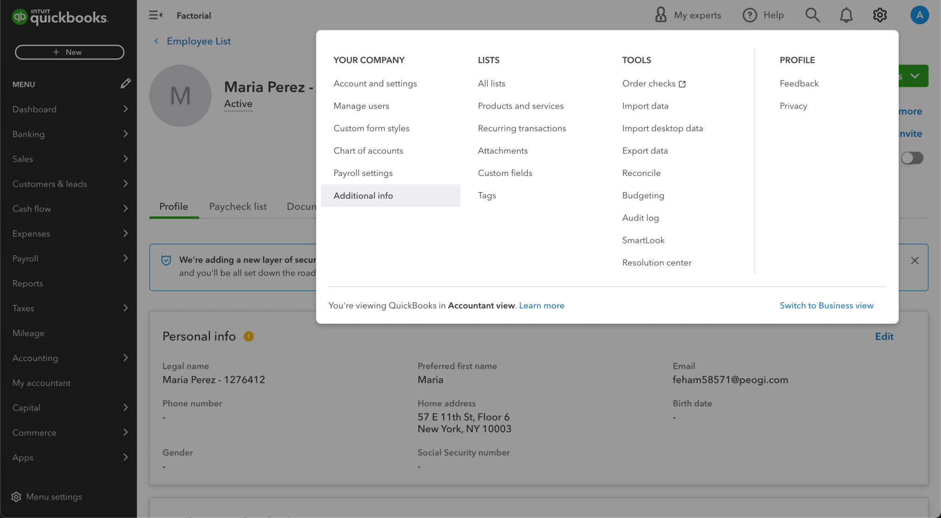Switch to the Paycheck list tab
This screenshot has height=518, width=941.
coord(238,206)
